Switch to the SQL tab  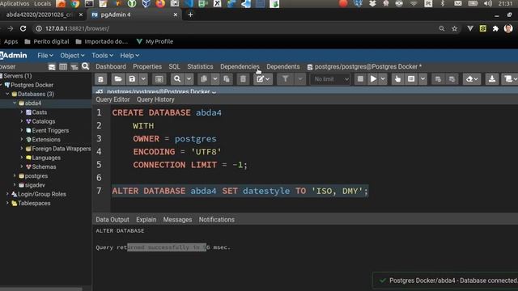pos(175,66)
